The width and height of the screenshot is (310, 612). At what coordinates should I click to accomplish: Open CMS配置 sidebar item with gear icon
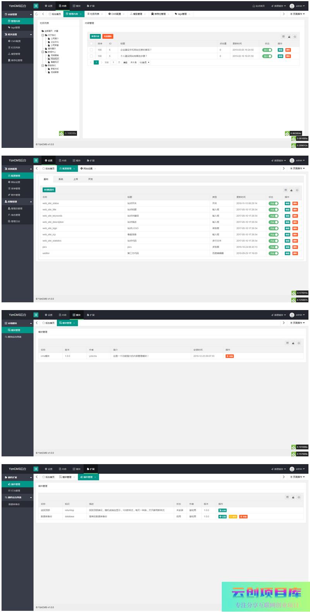click(15, 41)
